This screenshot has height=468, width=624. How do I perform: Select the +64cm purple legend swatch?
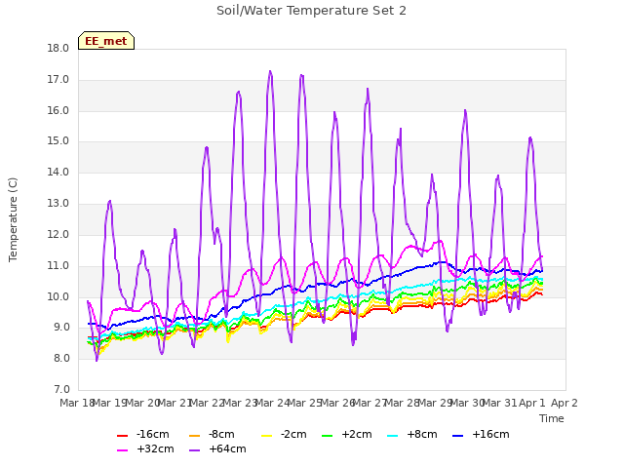[195, 450]
